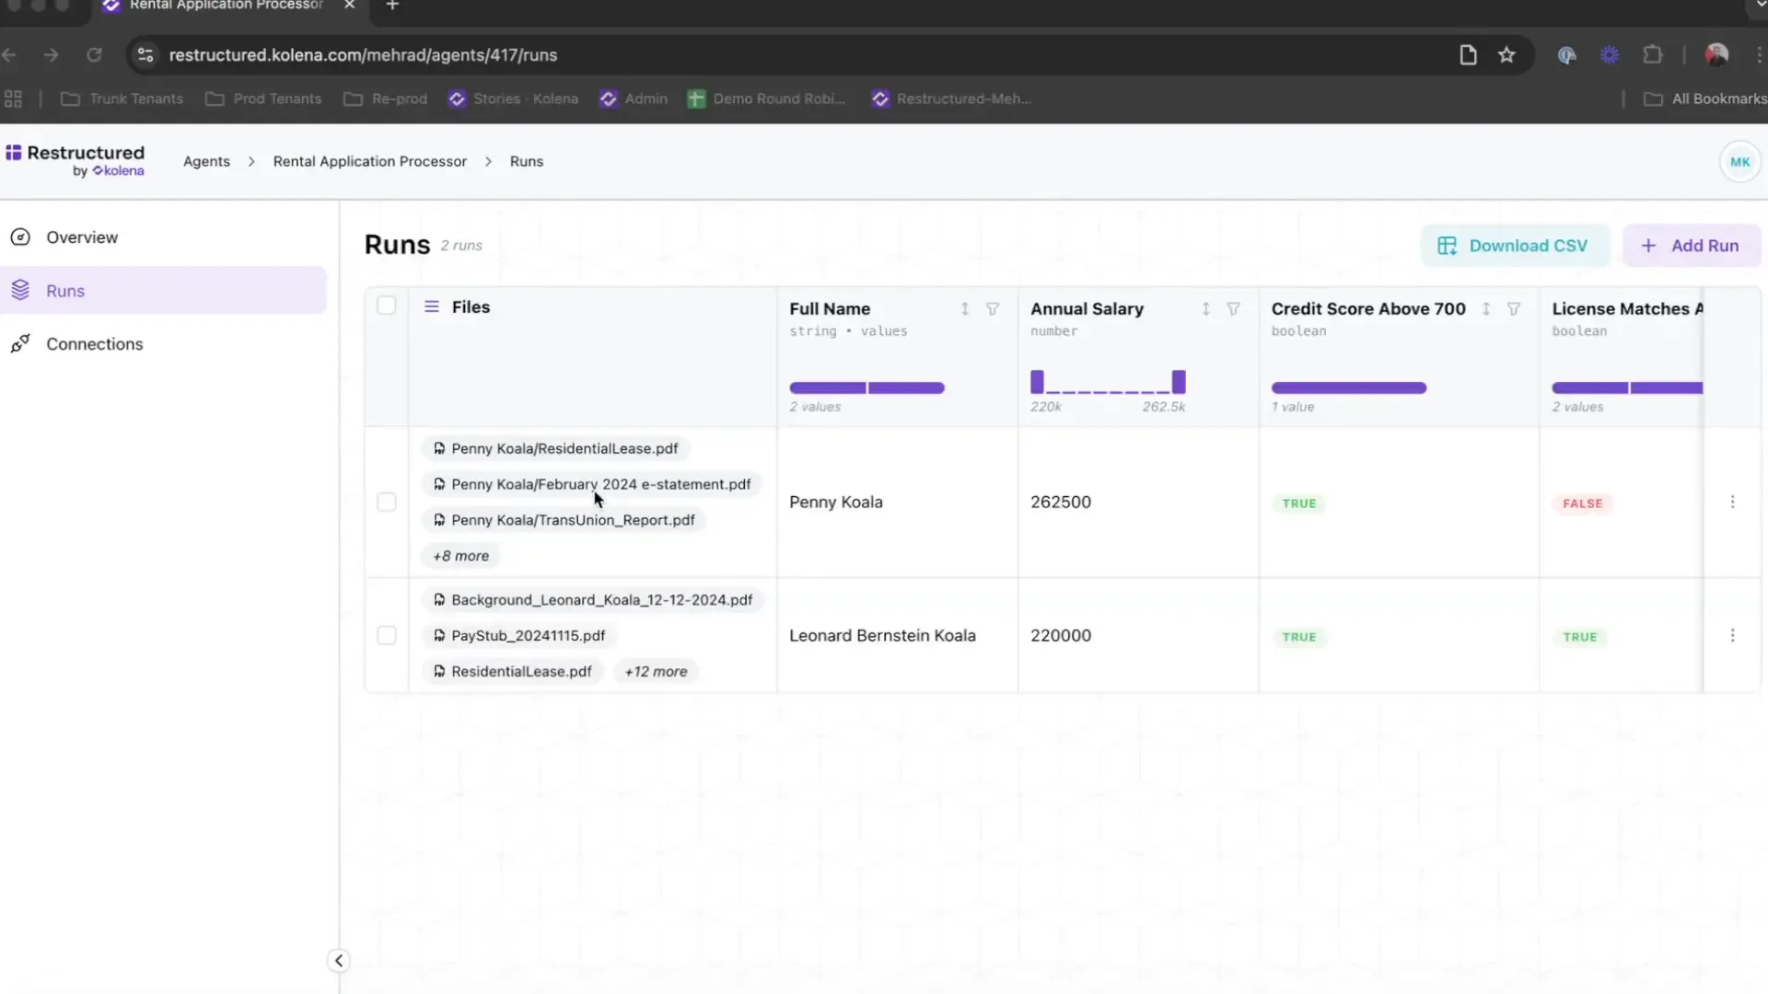Check the Leonard Bernstein Koala run checkbox
The width and height of the screenshot is (1768, 994).
[387, 636]
